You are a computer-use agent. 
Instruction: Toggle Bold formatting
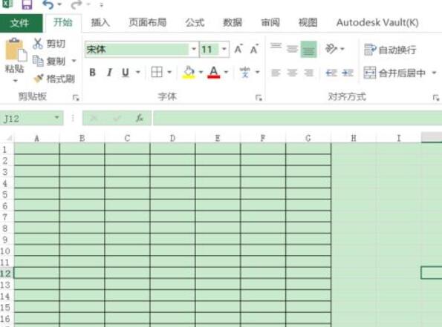92,73
